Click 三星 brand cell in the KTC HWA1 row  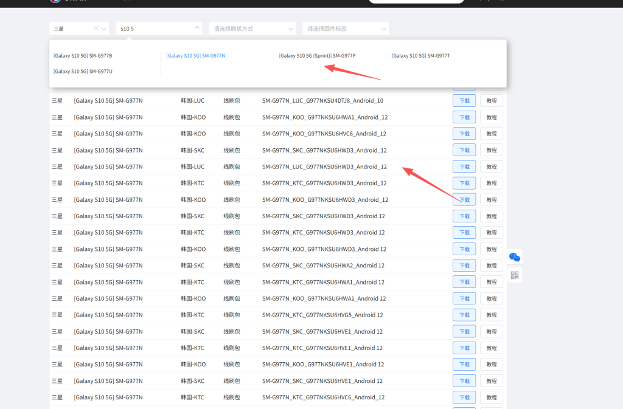[x=57, y=282]
